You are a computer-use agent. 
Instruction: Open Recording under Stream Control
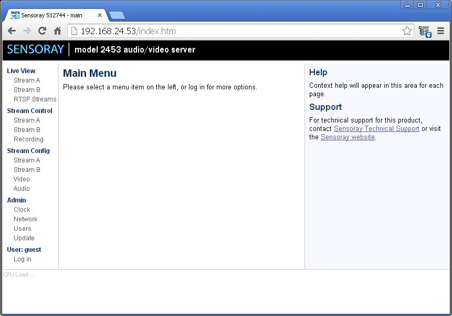[x=28, y=139]
